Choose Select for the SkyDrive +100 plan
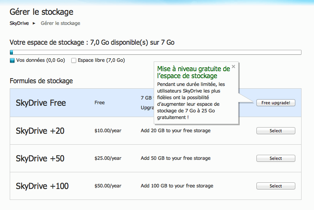Image resolution: width=314 pixels, height=210 pixels. coord(275,186)
